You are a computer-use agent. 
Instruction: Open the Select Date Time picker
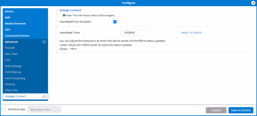point(45,109)
